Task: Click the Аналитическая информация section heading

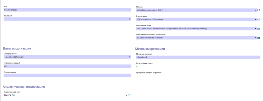Action: [x=24, y=87]
